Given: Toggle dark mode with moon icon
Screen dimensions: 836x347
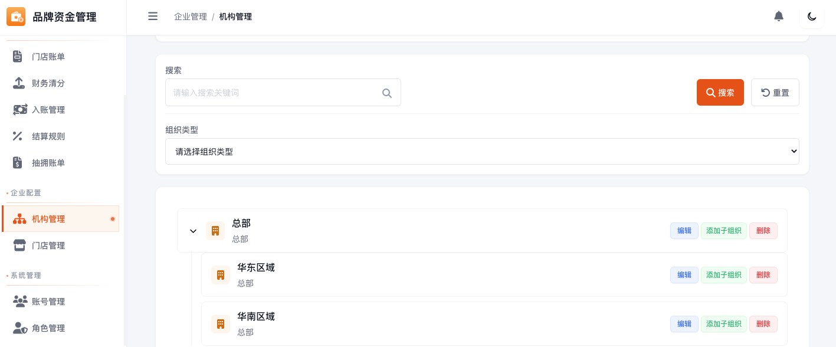Looking at the screenshot, I should point(812,17).
